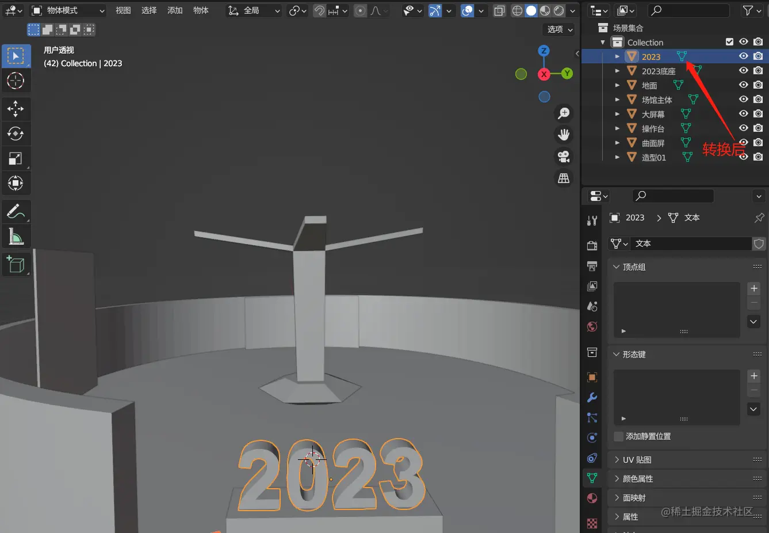Expand the UV 贴图 panel
The height and width of the screenshot is (533, 769).
coord(616,460)
